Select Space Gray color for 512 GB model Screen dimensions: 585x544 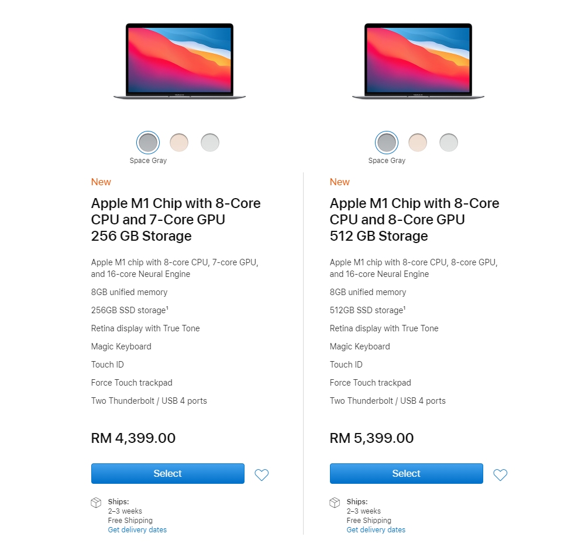coord(387,142)
